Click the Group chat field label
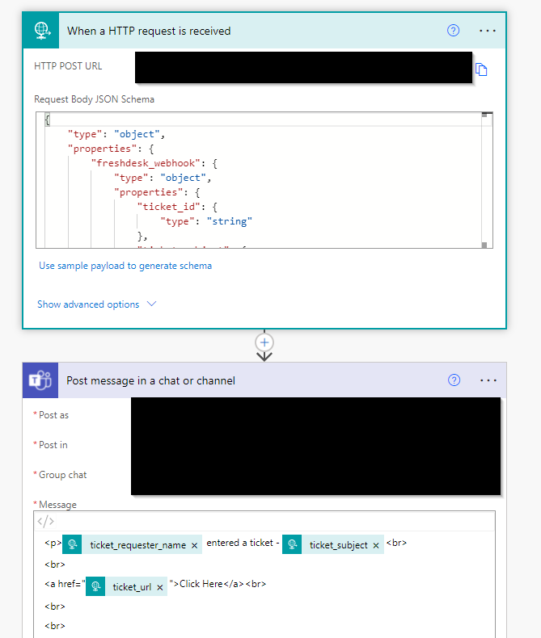This screenshot has height=638, width=541. [63, 475]
